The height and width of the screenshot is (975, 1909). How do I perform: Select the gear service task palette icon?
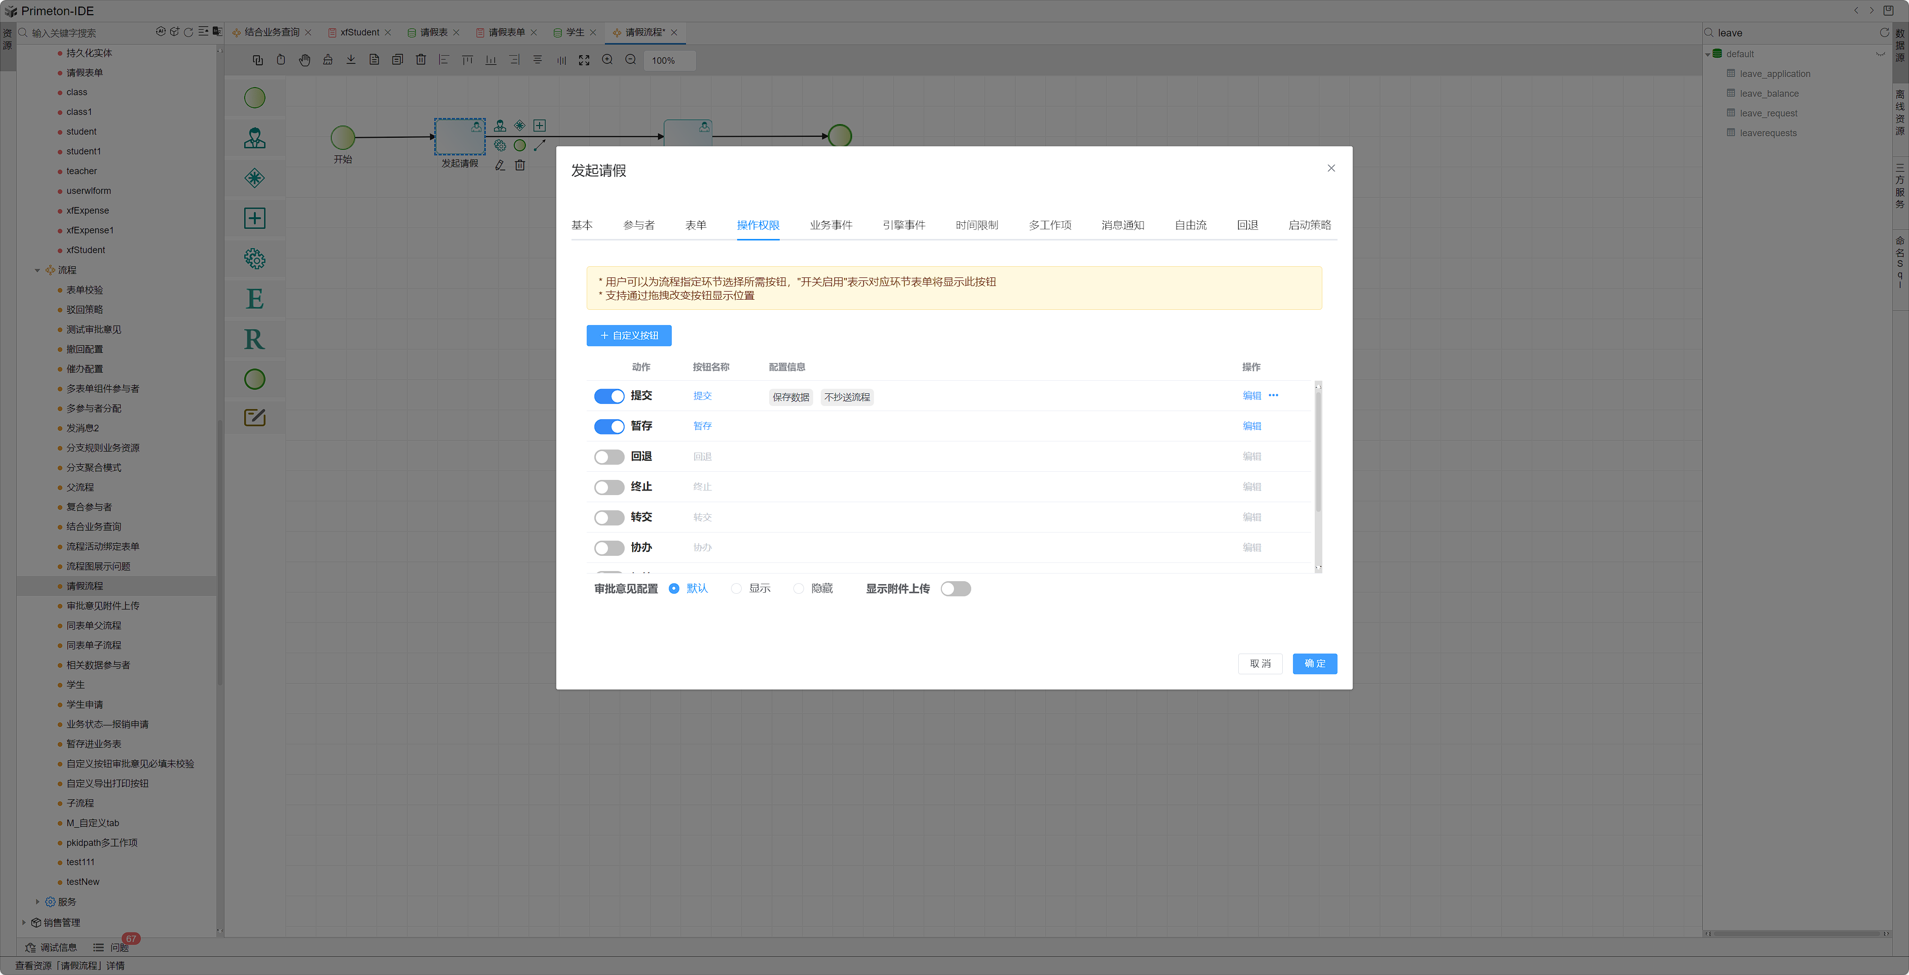[254, 258]
